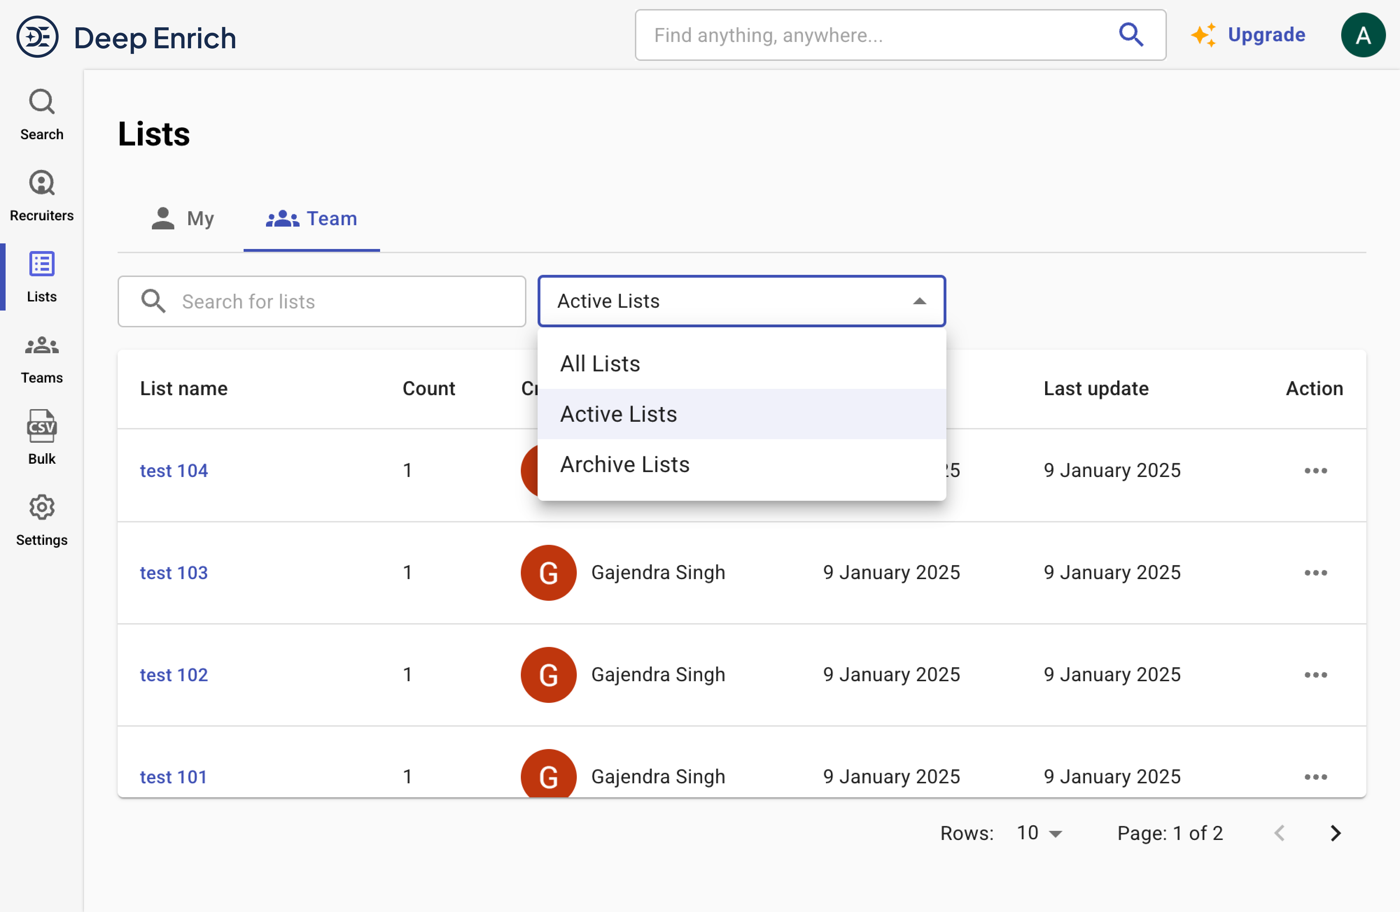Screen dimensions: 1400x912
Task: Click the Deep Enrich logo icon
Action: pos(37,37)
